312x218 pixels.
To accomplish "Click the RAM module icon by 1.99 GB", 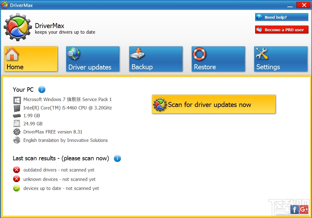I will tap(17, 116).
